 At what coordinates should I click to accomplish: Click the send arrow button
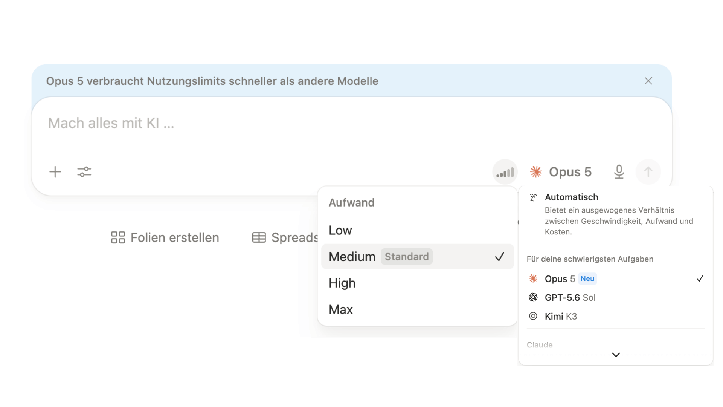648,172
